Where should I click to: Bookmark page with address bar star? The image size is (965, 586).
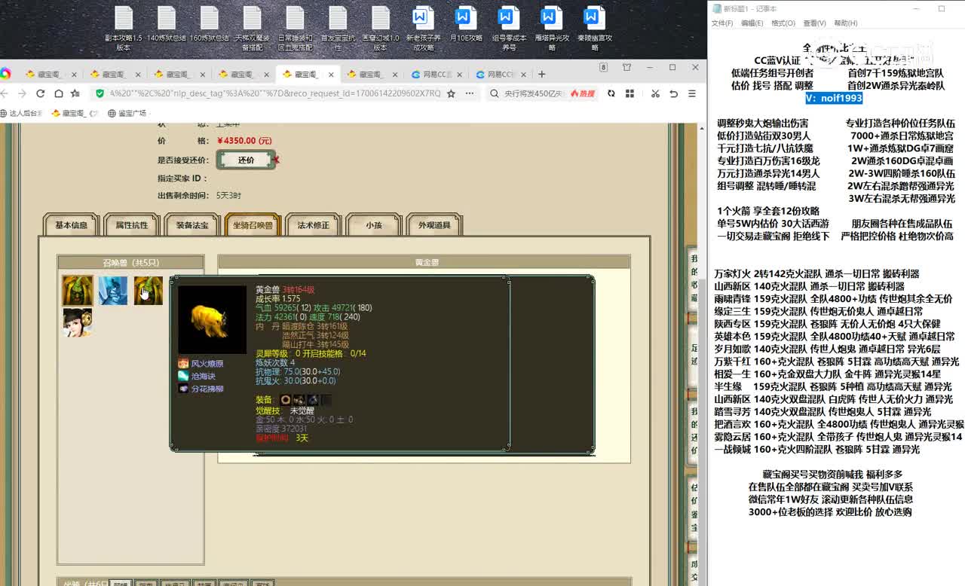(451, 93)
